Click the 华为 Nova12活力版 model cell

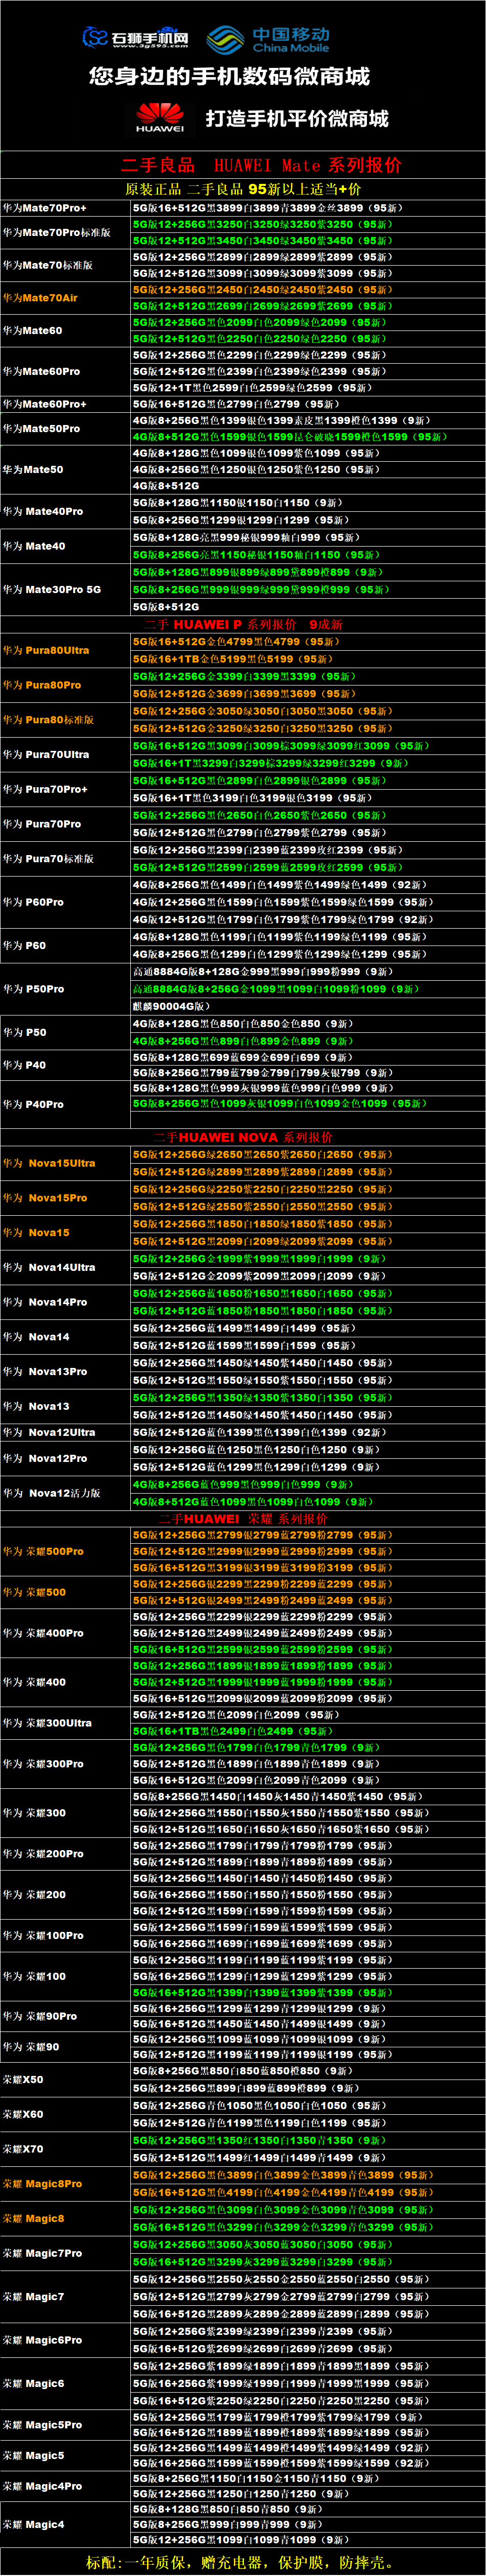point(66,1493)
